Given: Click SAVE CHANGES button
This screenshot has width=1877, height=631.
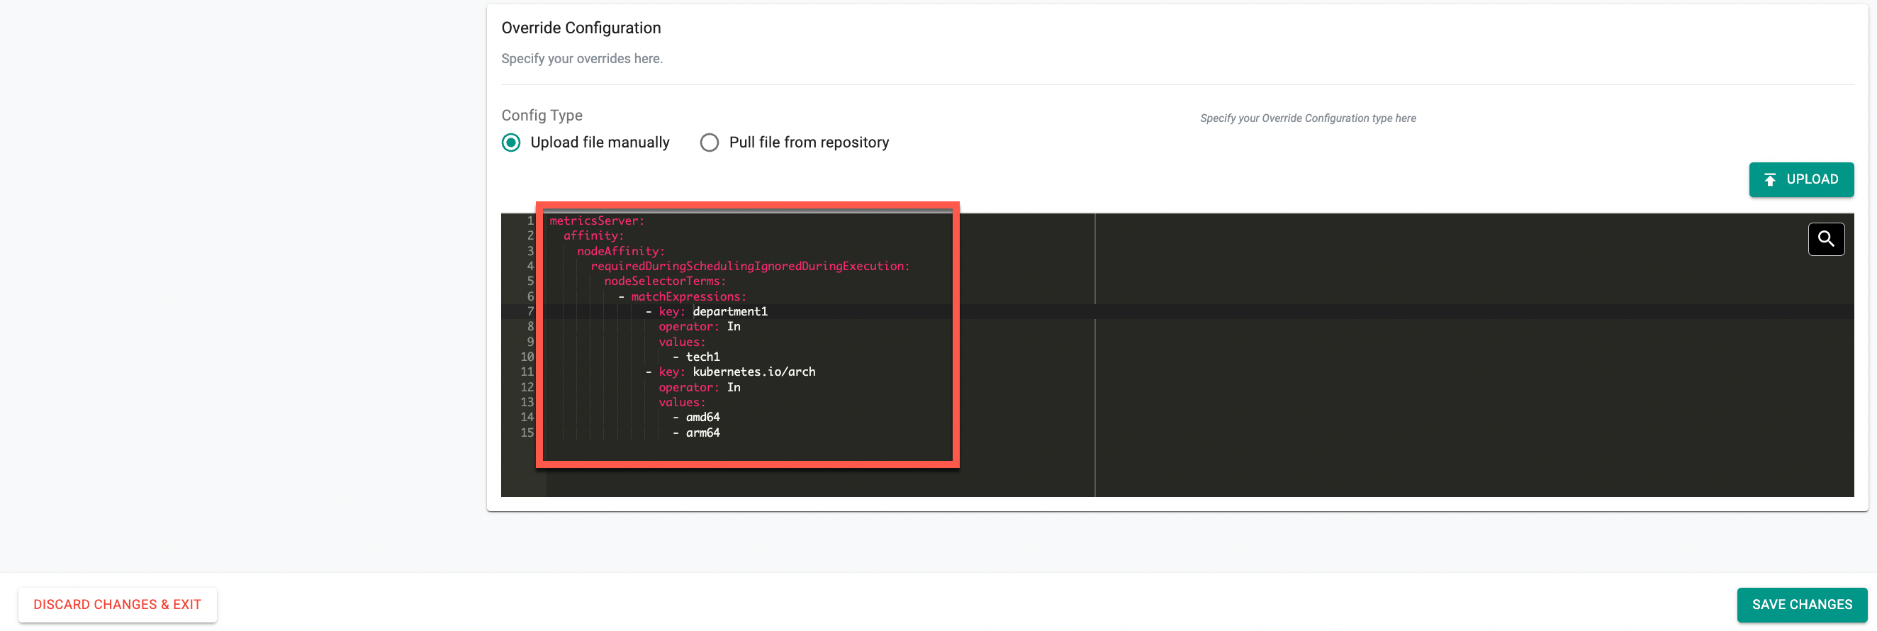Looking at the screenshot, I should click(x=1801, y=604).
